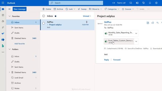Collapse the 2 attachments list
162x91 pixels.
pos(114,49)
